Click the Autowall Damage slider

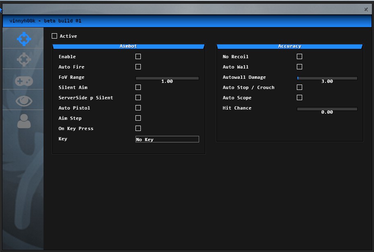tap(327, 78)
